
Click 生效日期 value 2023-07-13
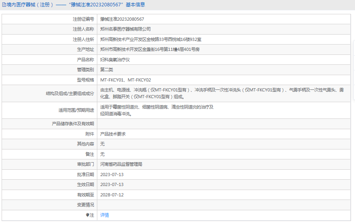(112, 184)
